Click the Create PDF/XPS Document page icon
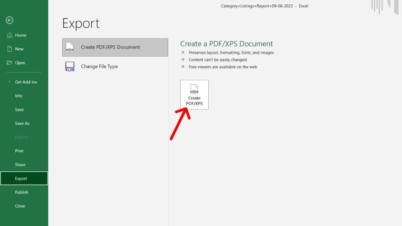Viewport: 402px width, 226px height. (x=70, y=47)
